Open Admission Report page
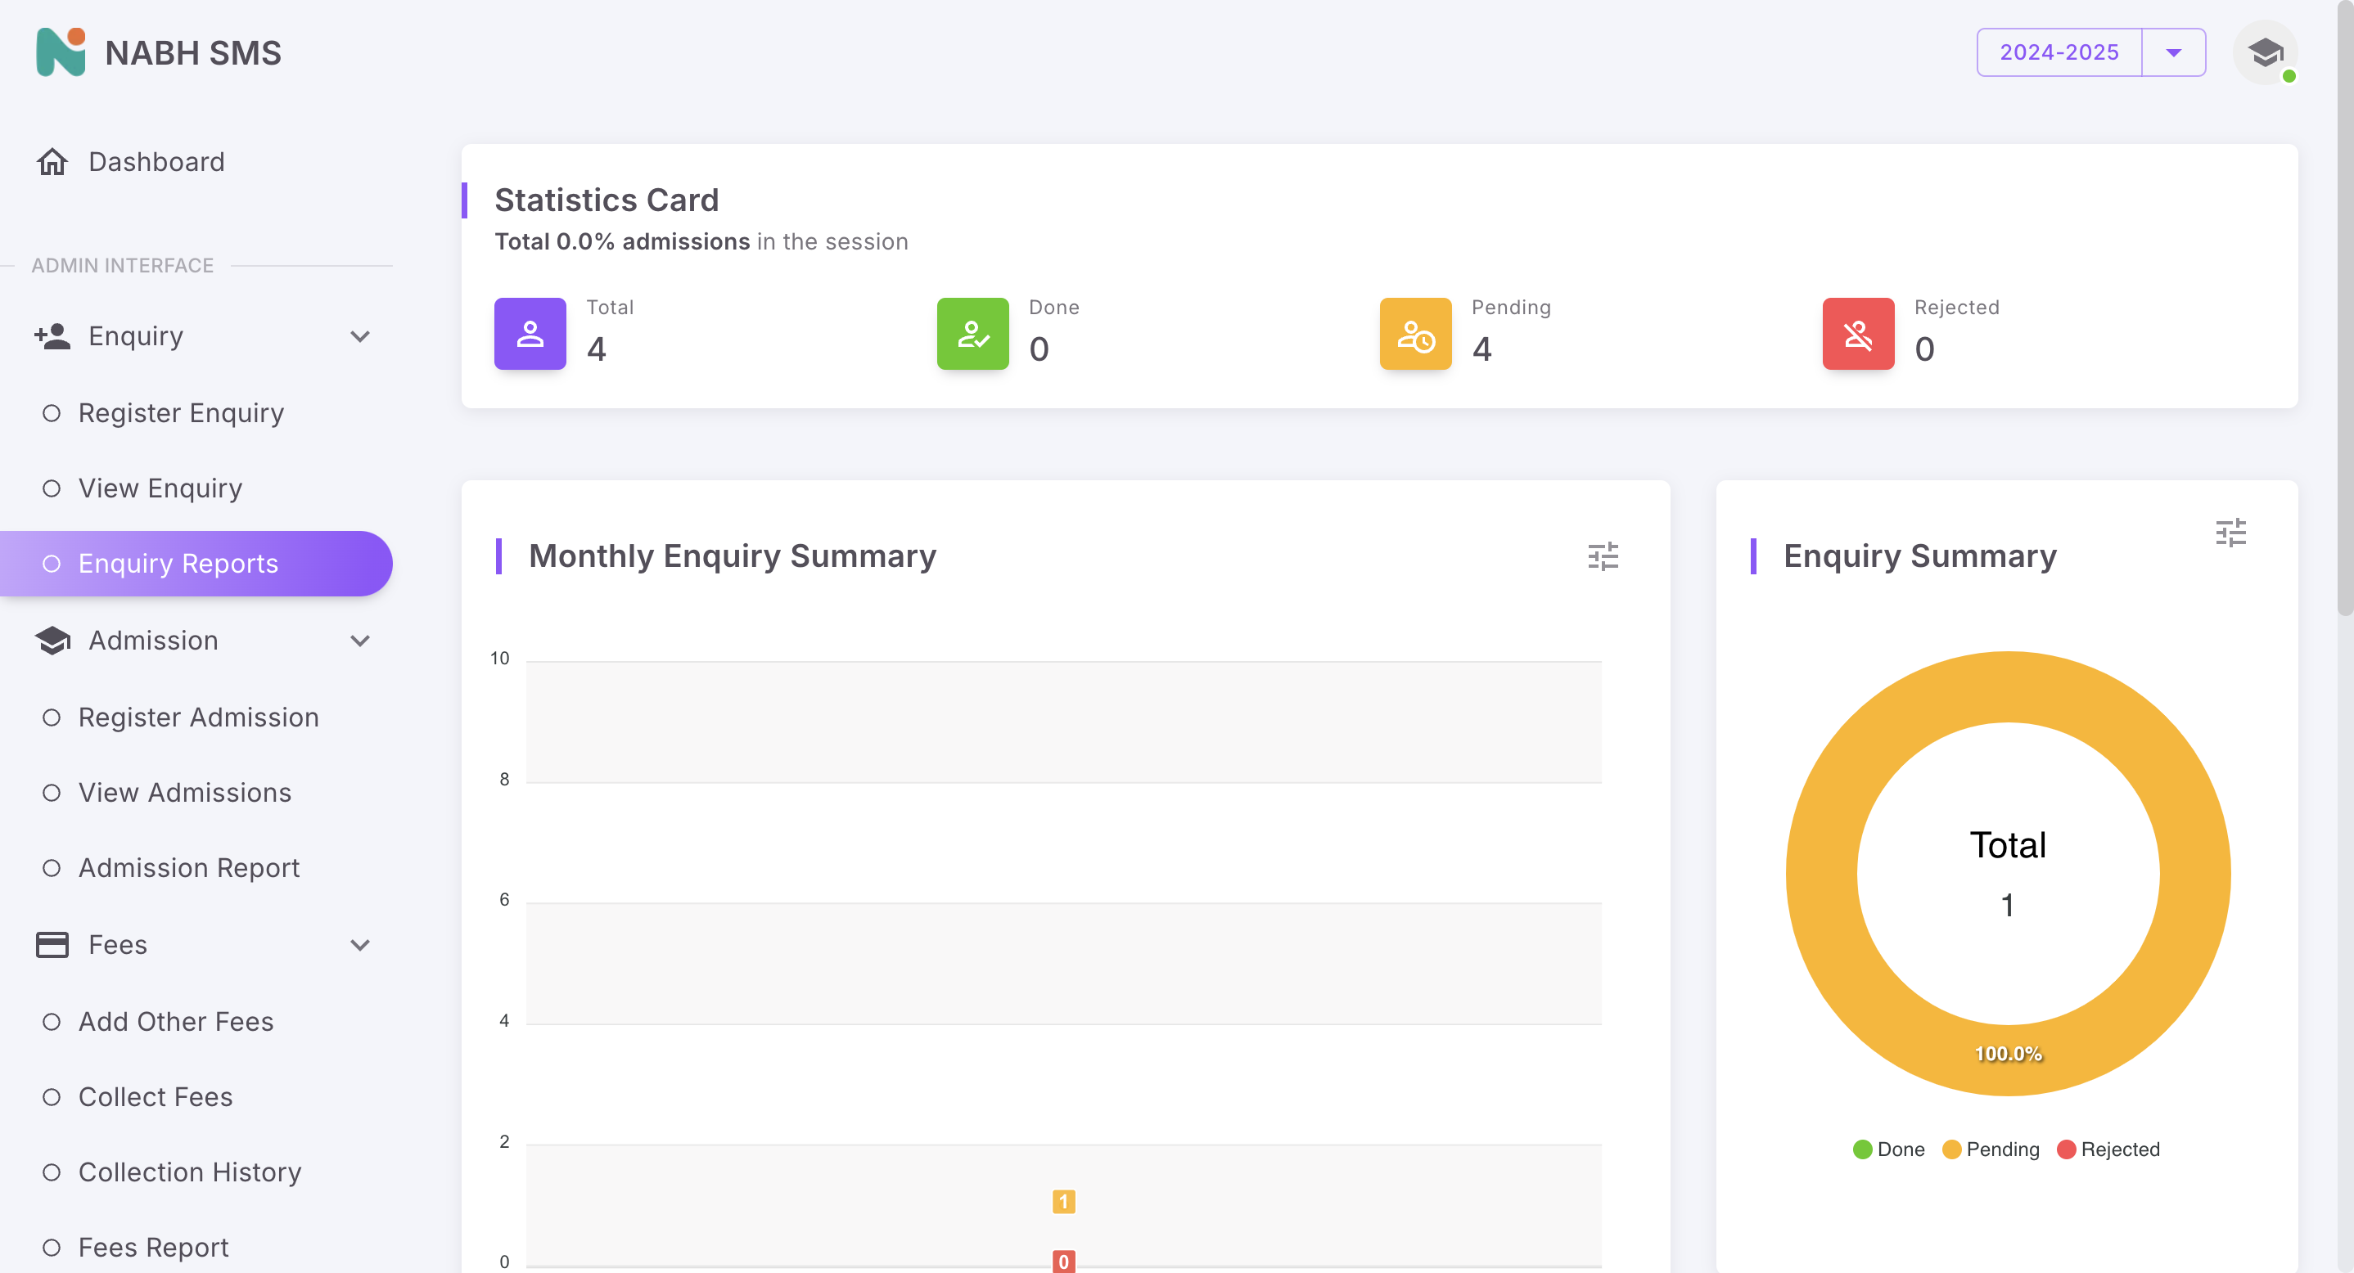 coord(196,867)
